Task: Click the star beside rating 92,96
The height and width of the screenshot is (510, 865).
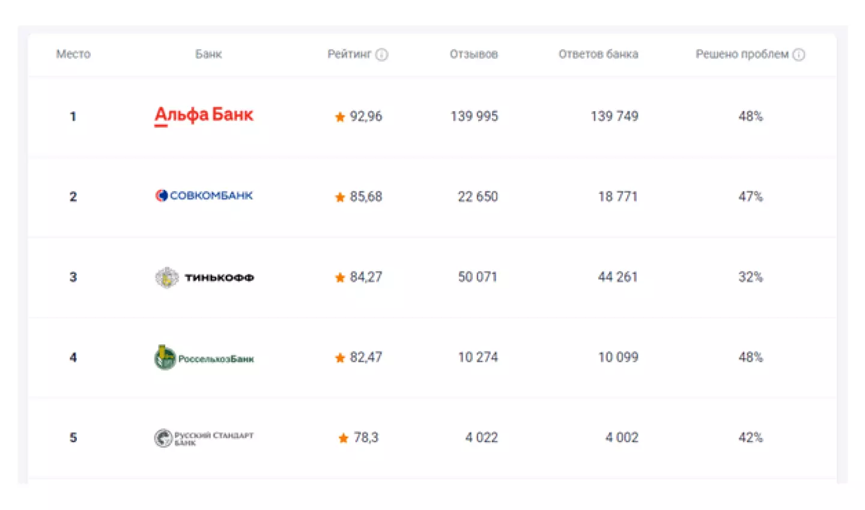Action: point(340,117)
